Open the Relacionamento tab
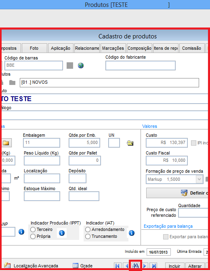This screenshot has height=271, width=210. tap(87, 48)
